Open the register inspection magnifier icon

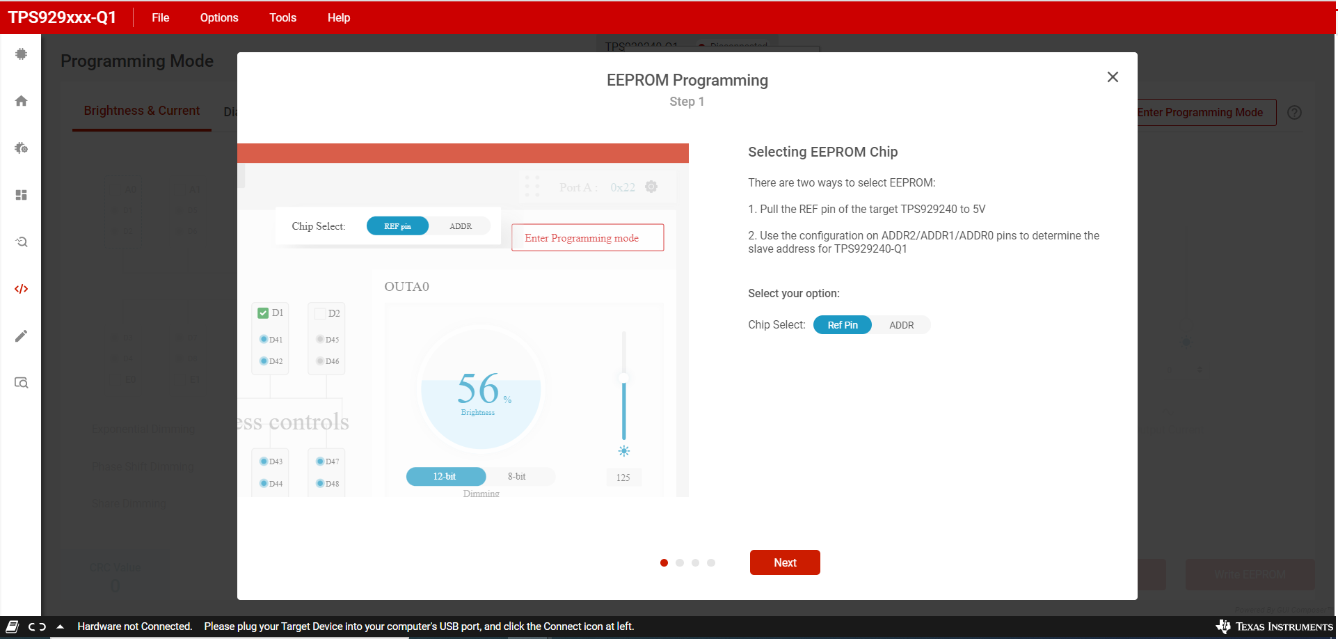(x=21, y=382)
